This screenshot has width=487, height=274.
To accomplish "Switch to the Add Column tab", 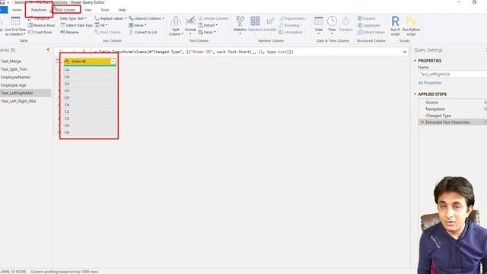I will [65, 10].
